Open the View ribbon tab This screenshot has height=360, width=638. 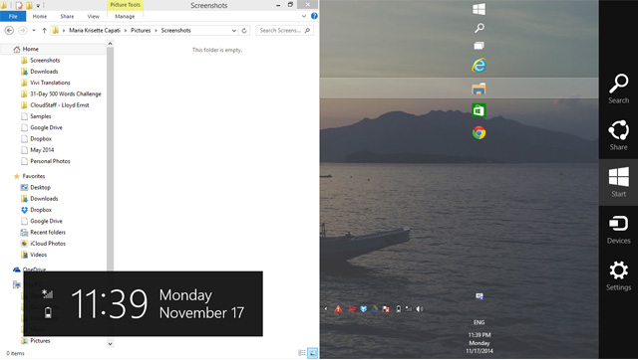pyautogui.click(x=93, y=16)
